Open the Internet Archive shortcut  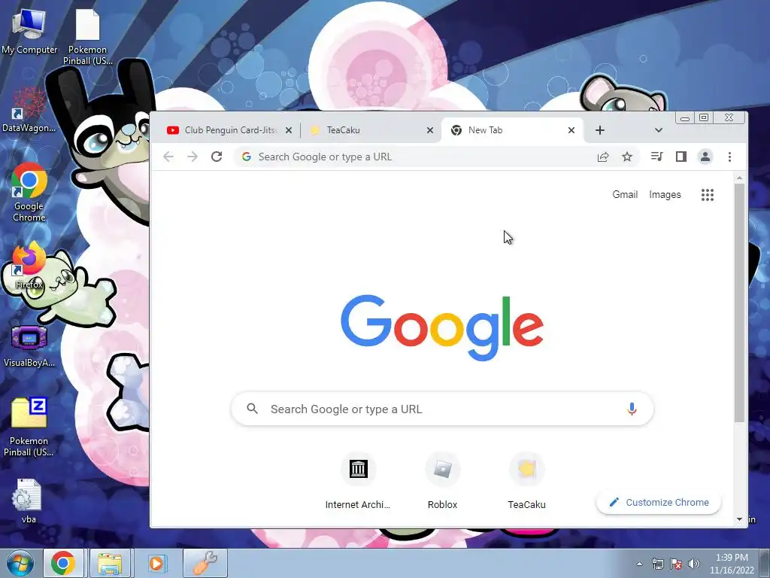tap(358, 479)
